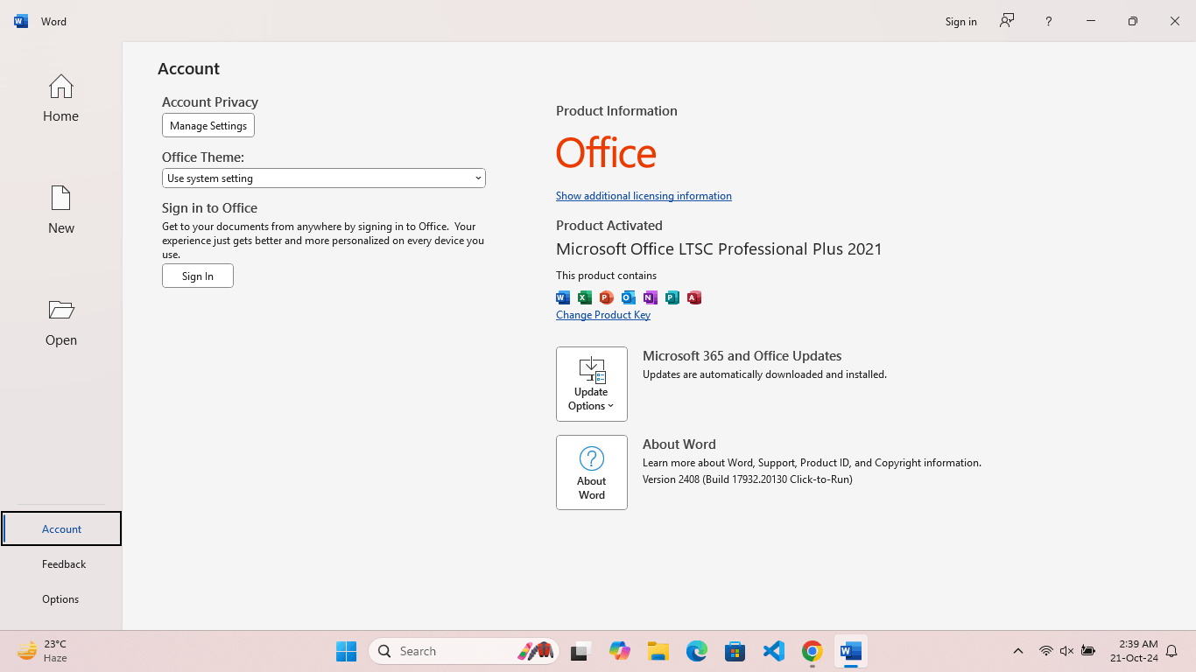Click the Change Product Key link
Screen dimensions: 1196x672
603,315
